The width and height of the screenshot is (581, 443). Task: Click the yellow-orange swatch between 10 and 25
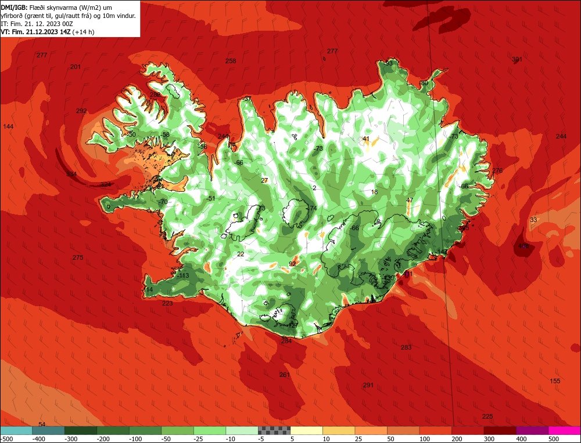pyautogui.click(x=339, y=431)
